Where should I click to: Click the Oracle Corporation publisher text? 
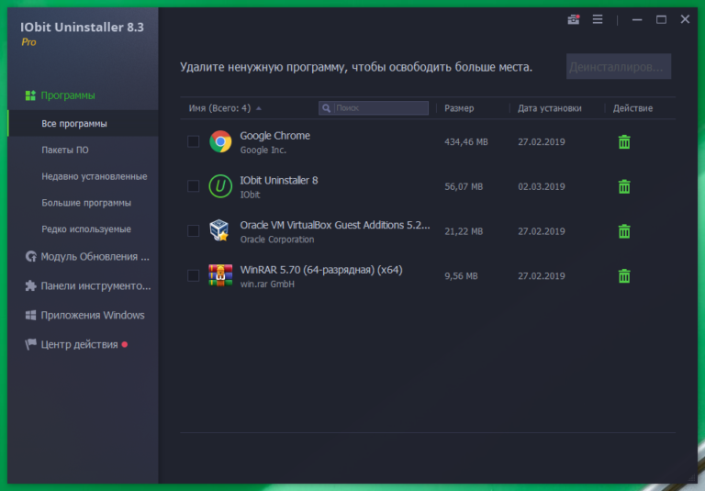277,240
